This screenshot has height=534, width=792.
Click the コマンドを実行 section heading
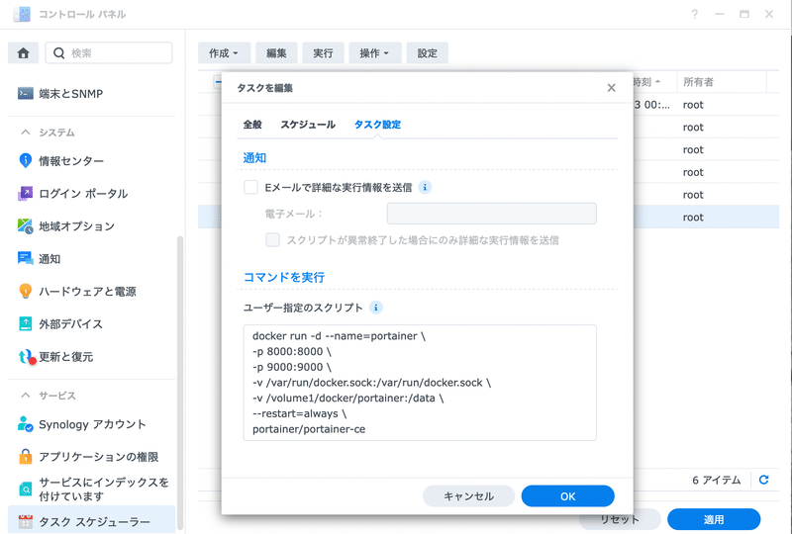pos(284,277)
